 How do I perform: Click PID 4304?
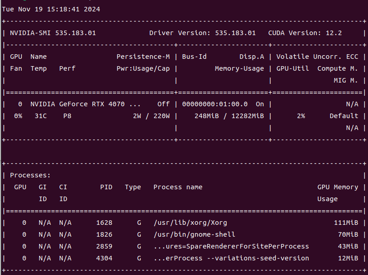click(104, 258)
